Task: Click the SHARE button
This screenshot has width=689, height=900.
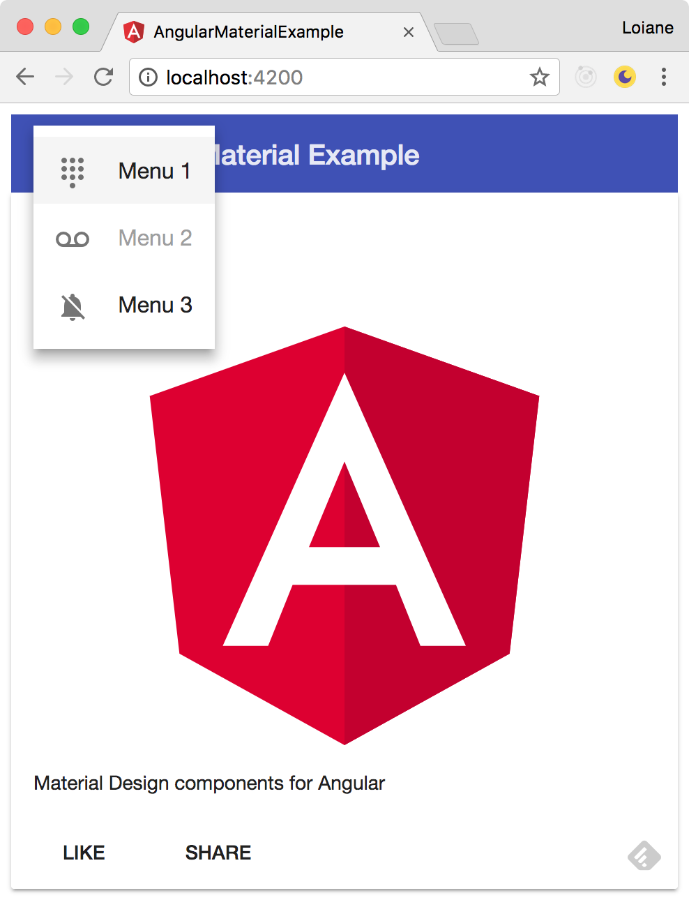Action: pos(218,853)
